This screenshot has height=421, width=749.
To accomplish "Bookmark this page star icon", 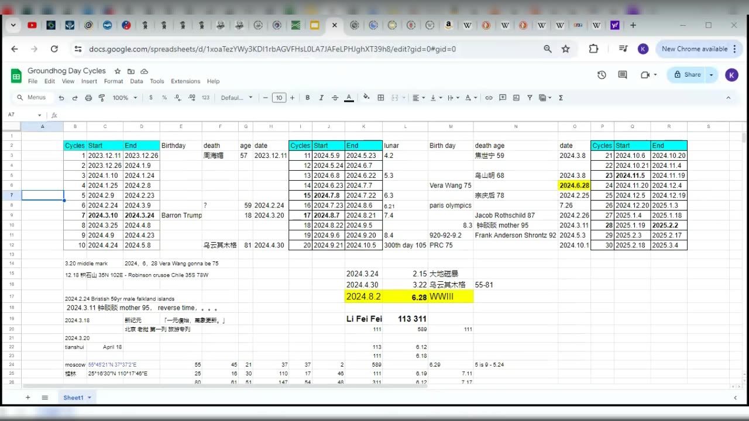I will [x=566, y=49].
